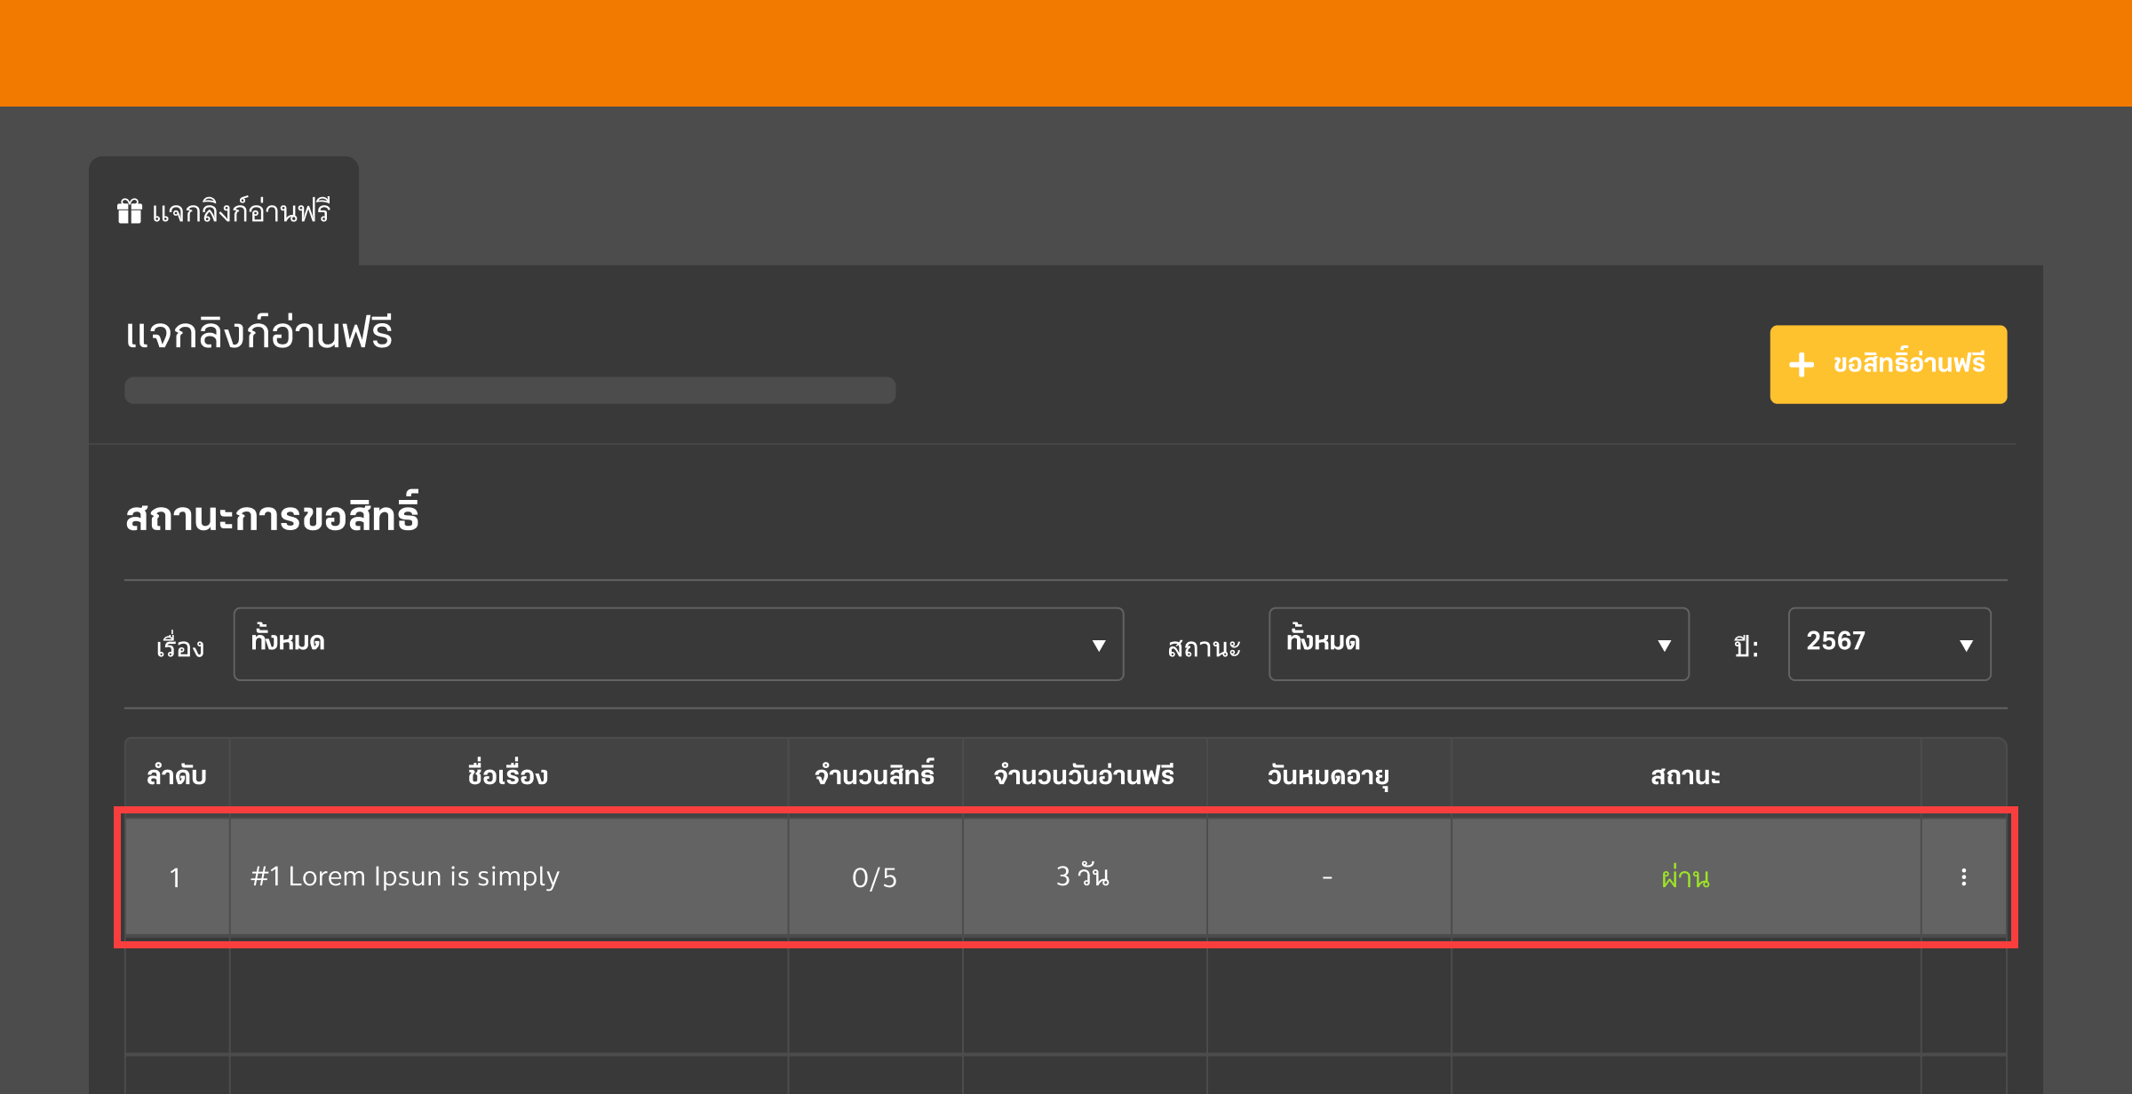Click the แจกลิงก์อ่านฟรี page heading
2132x1094 pixels.
[259, 333]
